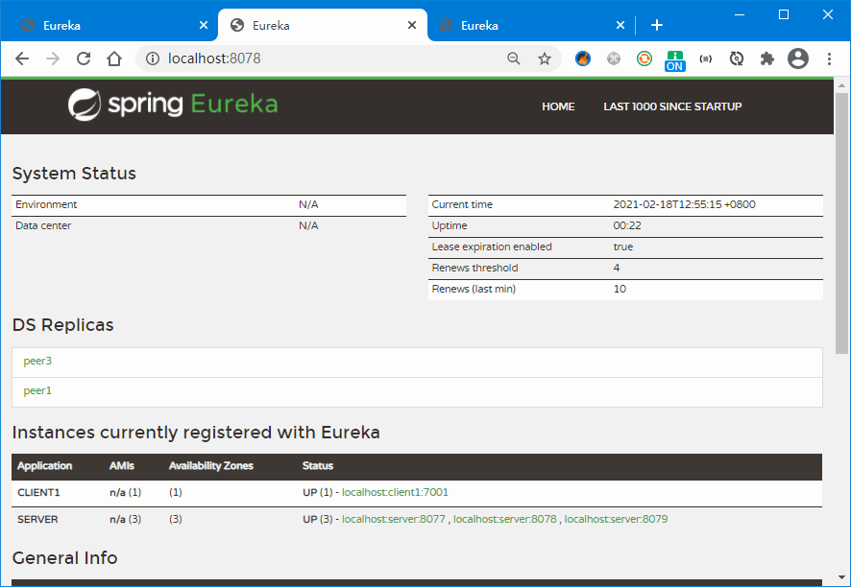Close the active second Eureka tab

[x=412, y=25]
